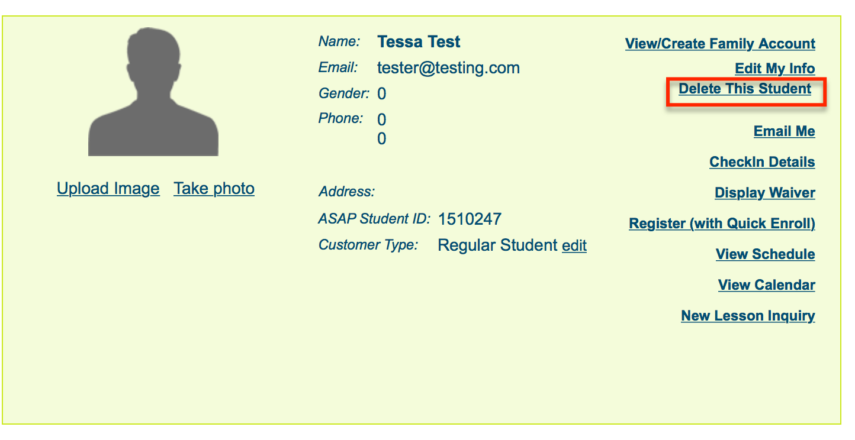Click the email address tester@testing.com
Image resolution: width=855 pixels, height=440 pixels.
[448, 68]
